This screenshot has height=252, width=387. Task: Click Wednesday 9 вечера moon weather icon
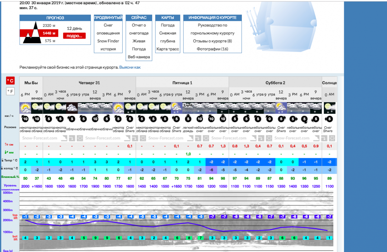tap(37, 108)
